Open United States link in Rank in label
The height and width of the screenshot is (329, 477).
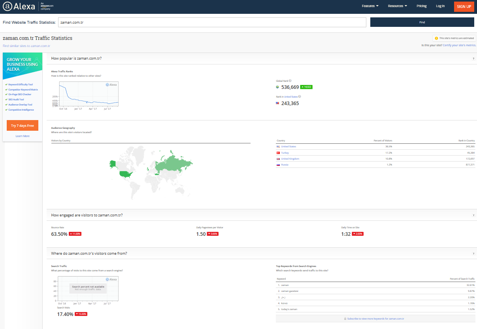(x=291, y=96)
